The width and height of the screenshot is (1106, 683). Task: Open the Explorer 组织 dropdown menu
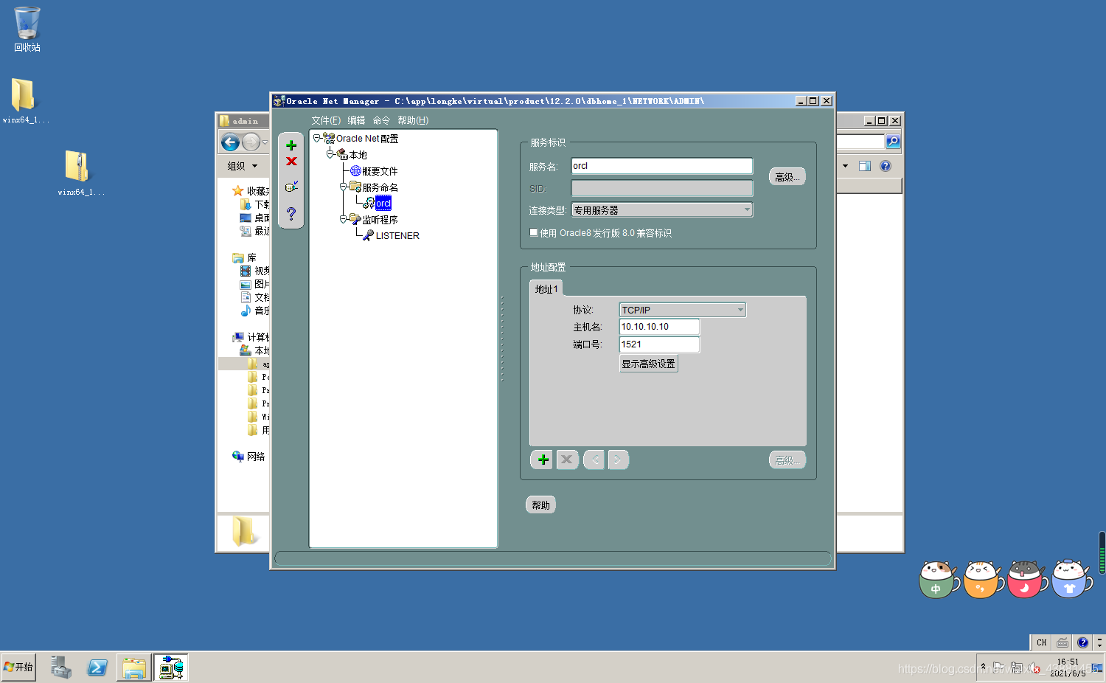243,166
